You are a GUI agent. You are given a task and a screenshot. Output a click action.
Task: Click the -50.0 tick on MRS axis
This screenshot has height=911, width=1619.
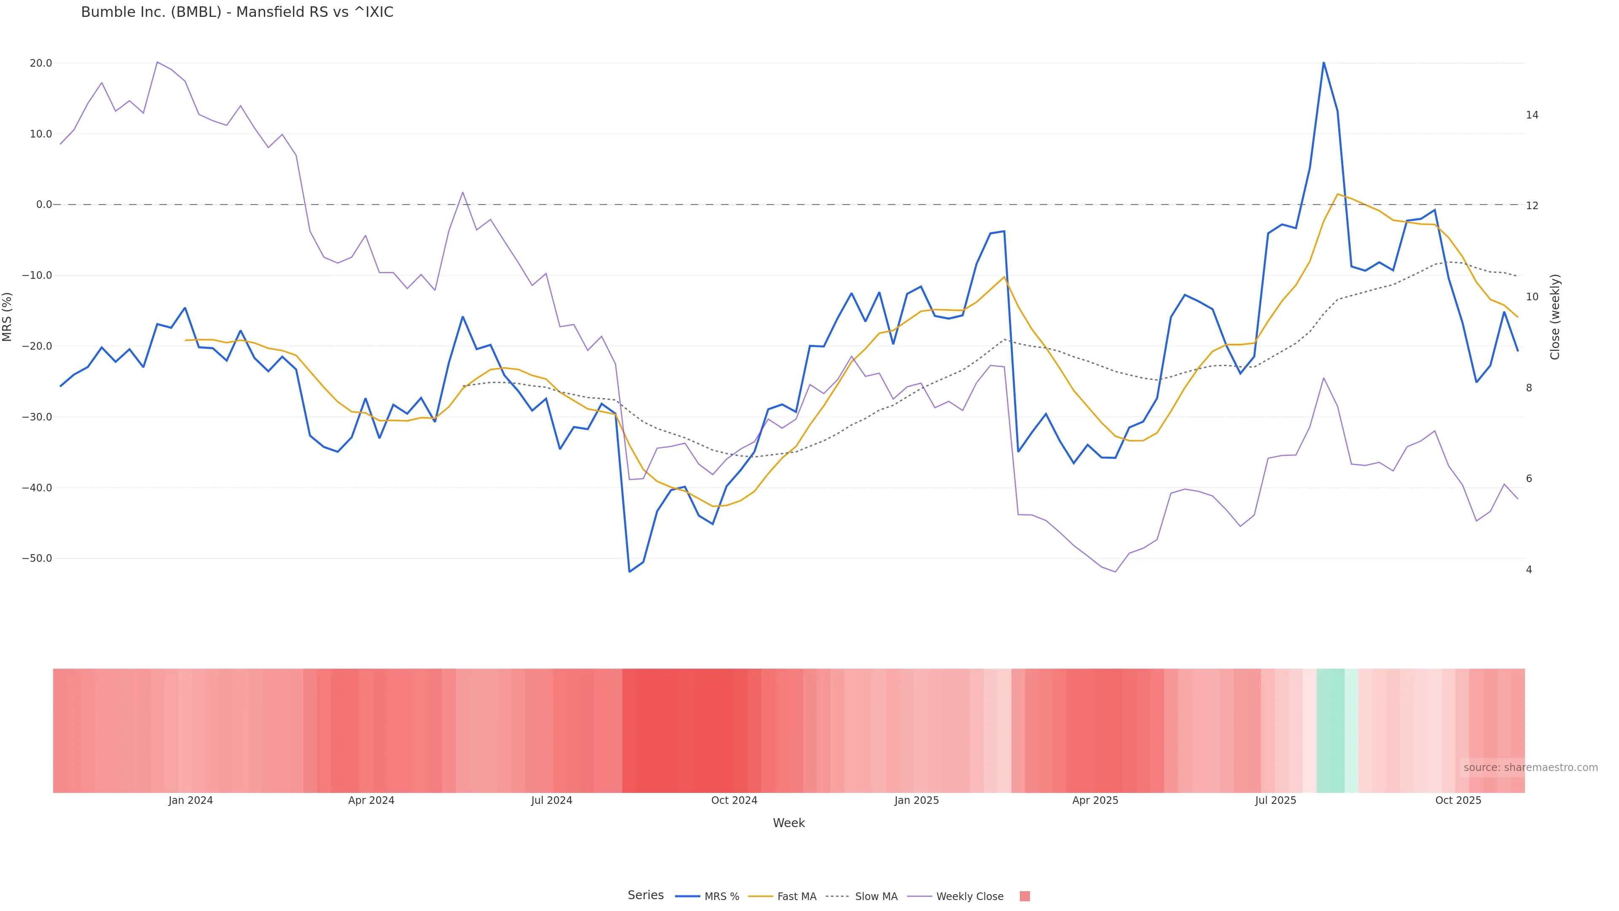(37, 558)
